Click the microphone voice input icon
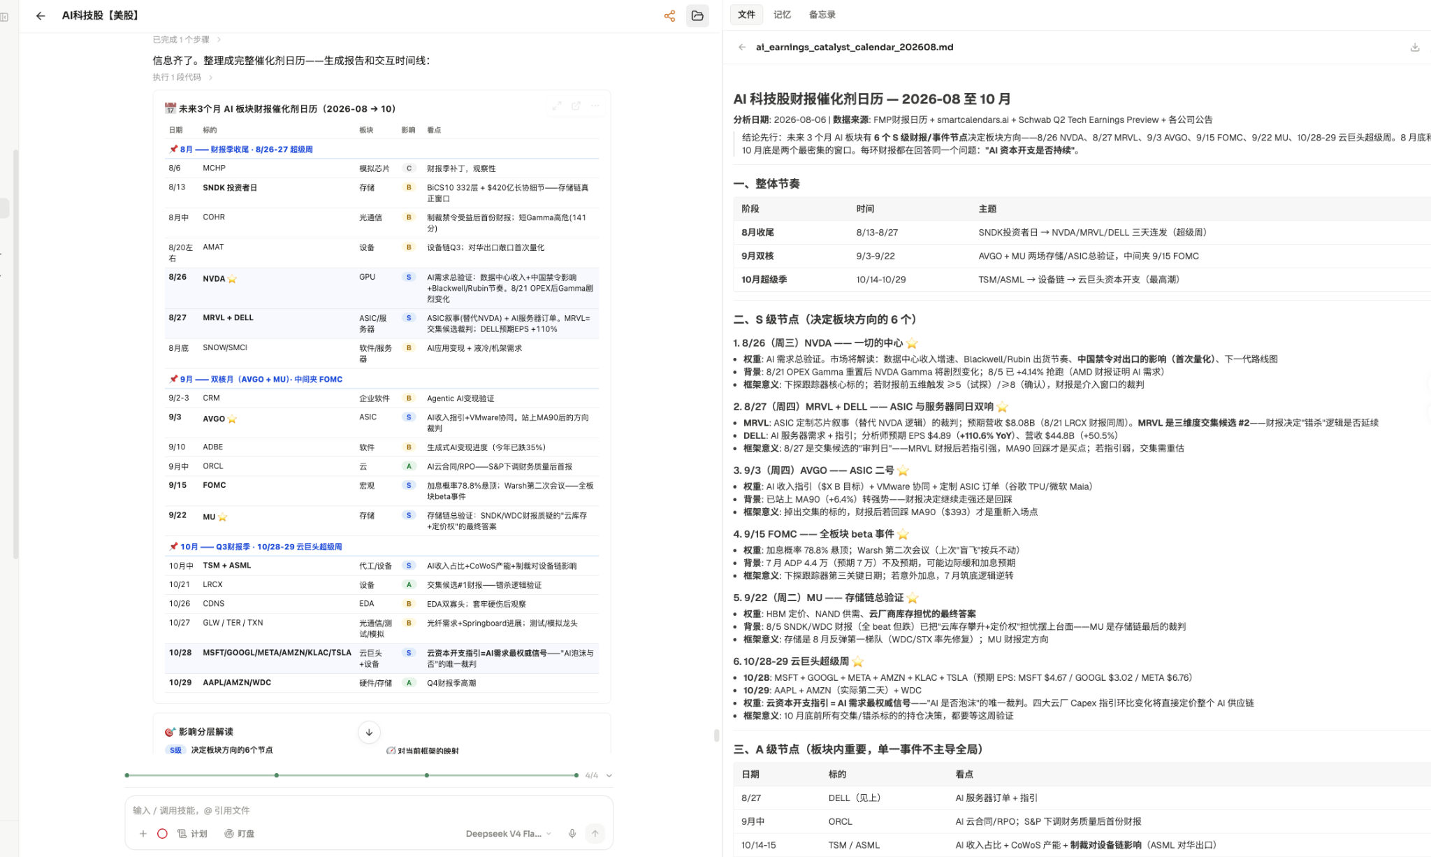The height and width of the screenshot is (857, 1431). 572,833
